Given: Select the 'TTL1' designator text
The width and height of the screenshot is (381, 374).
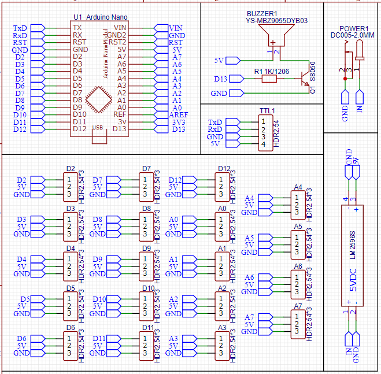Looking at the screenshot, I should [267, 111].
